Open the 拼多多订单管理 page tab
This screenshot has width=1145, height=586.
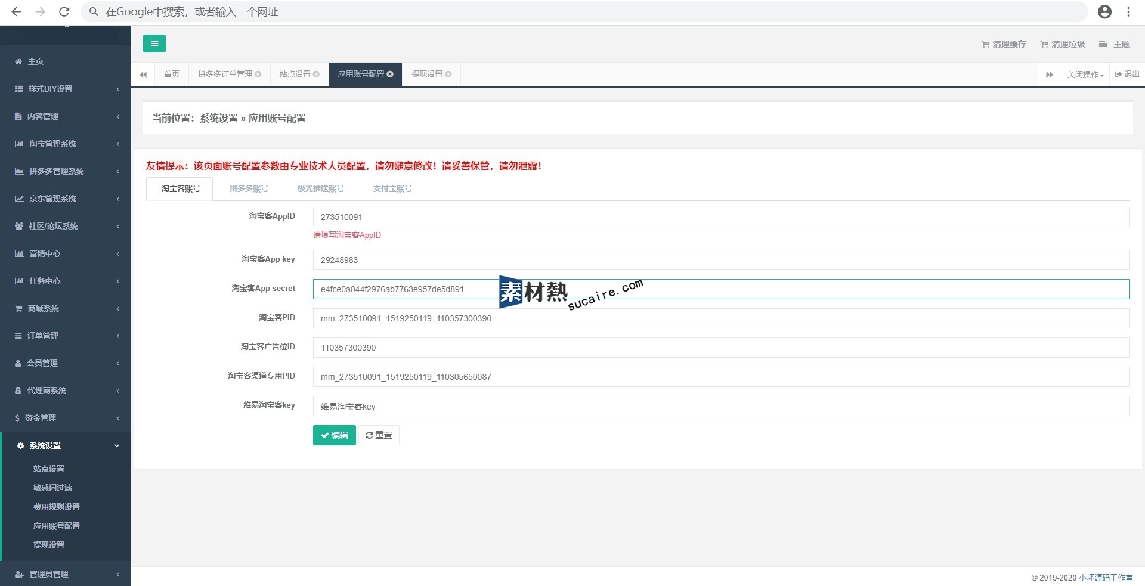point(225,74)
